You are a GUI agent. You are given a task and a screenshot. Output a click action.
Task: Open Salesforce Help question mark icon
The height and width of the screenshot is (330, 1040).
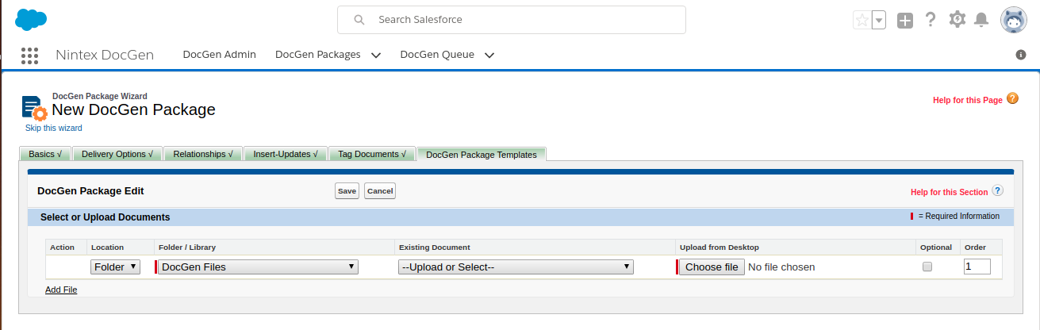click(931, 20)
